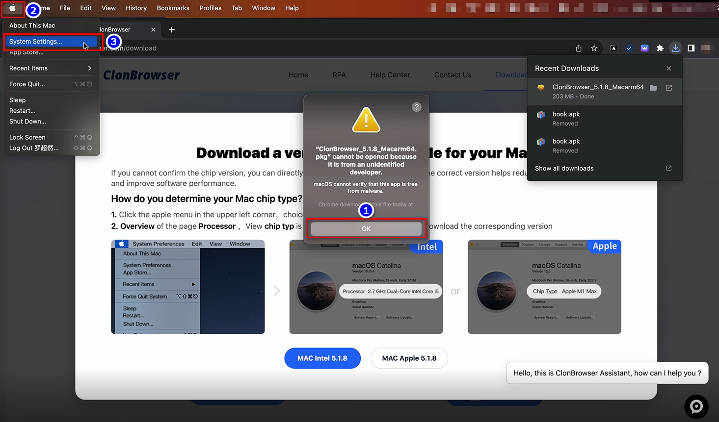
Task: Click the share page icon in address bar
Action: tap(579, 48)
